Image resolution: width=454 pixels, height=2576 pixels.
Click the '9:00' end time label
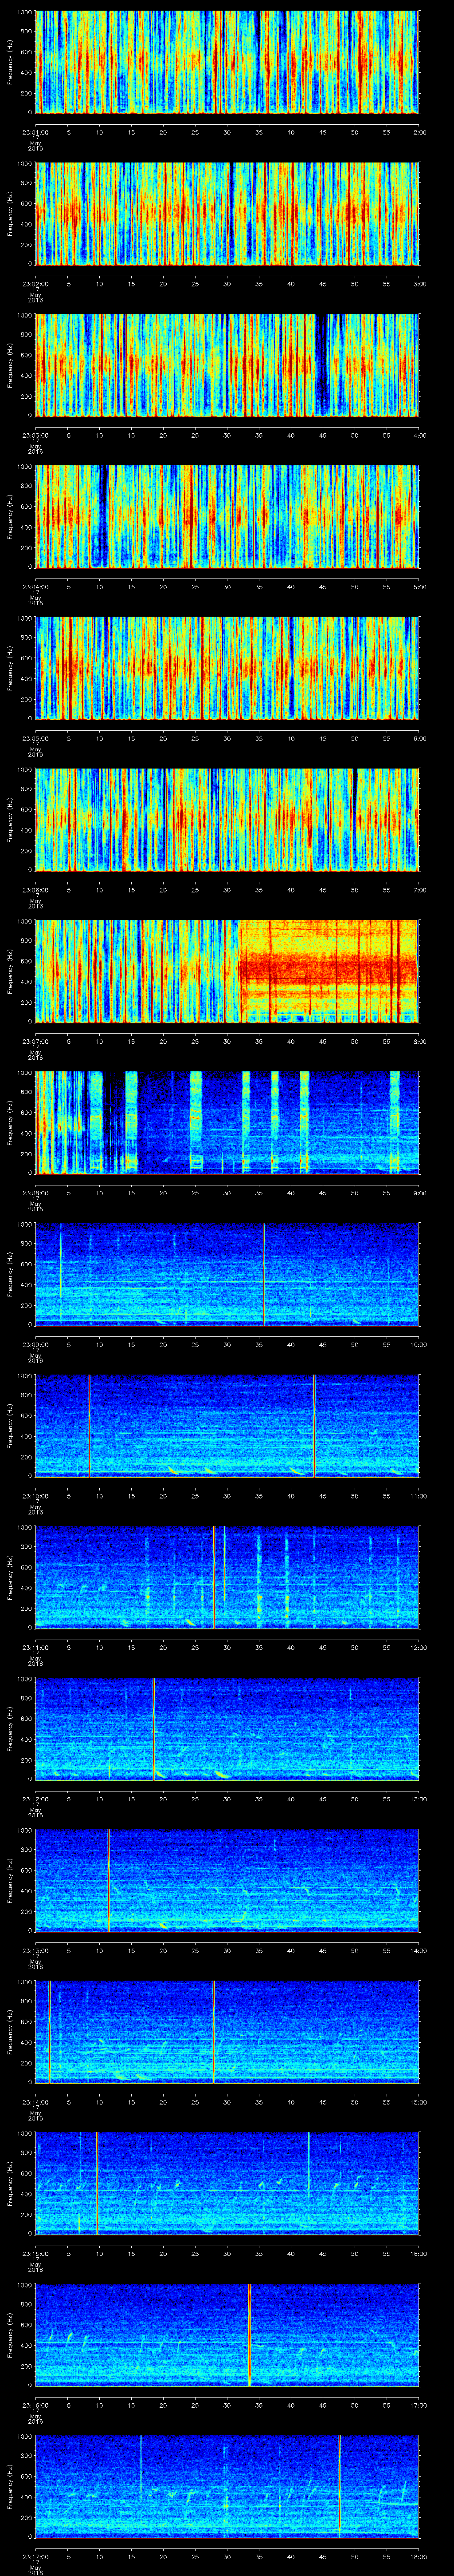tap(419, 1192)
